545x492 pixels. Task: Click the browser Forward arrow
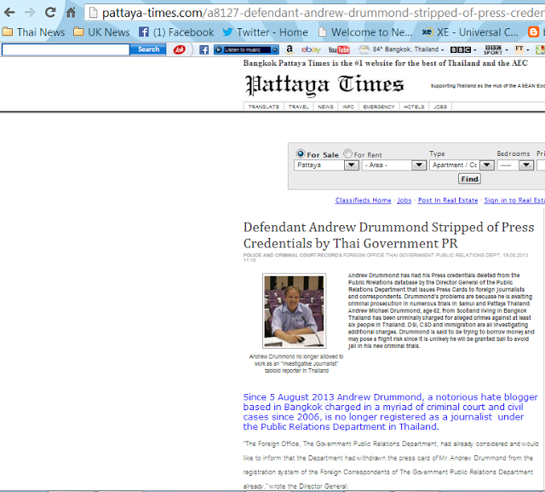click(x=30, y=13)
